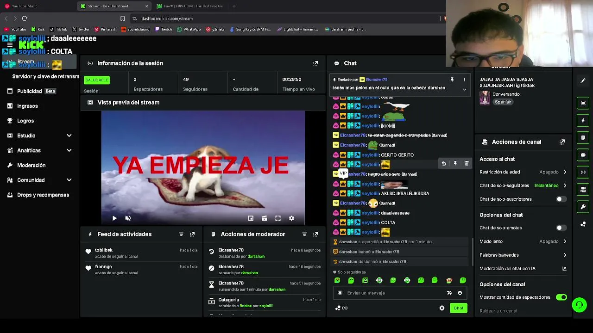Click the lightning bolt quick action icon
This screenshot has width=593, height=333.
[x=583, y=120]
